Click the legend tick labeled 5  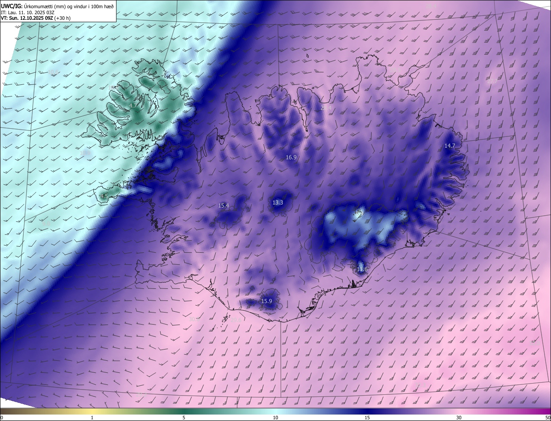tap(184, 418)
